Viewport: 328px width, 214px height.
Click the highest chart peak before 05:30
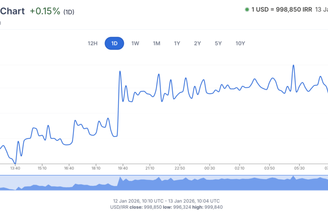click(293, 65)
